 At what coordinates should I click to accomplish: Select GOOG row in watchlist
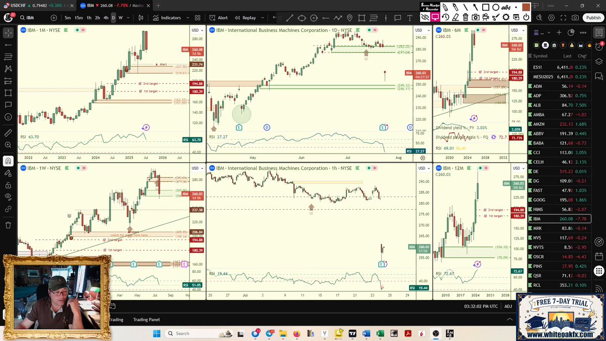point(560,200)
